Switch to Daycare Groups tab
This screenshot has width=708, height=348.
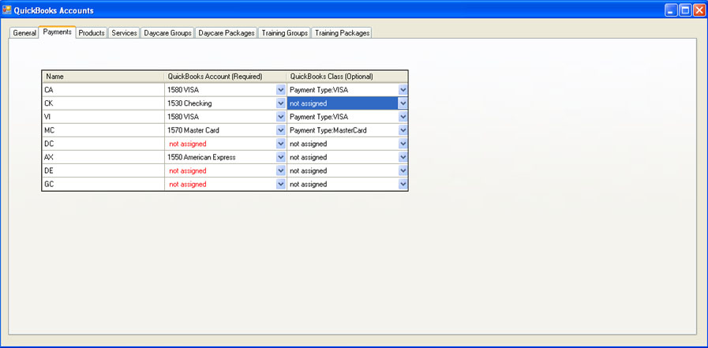click(167, 33)
